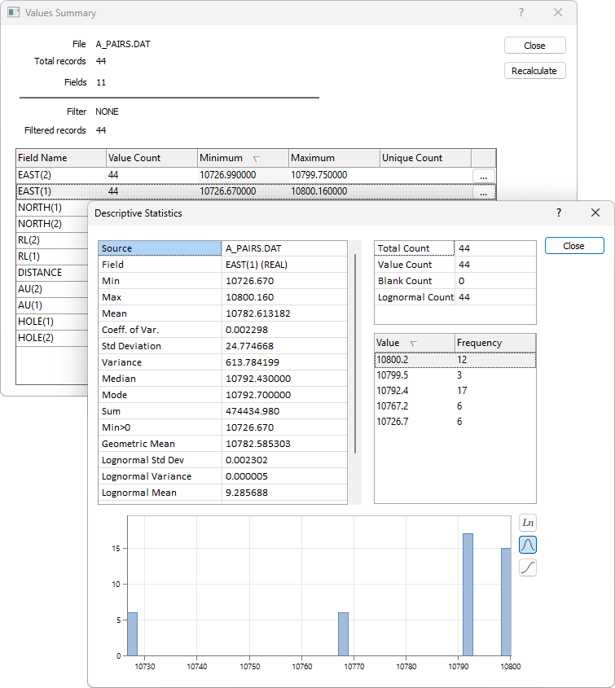Screen dimensions: 615x688
Task: Select the Blank Count row
Action: point(455,281)
